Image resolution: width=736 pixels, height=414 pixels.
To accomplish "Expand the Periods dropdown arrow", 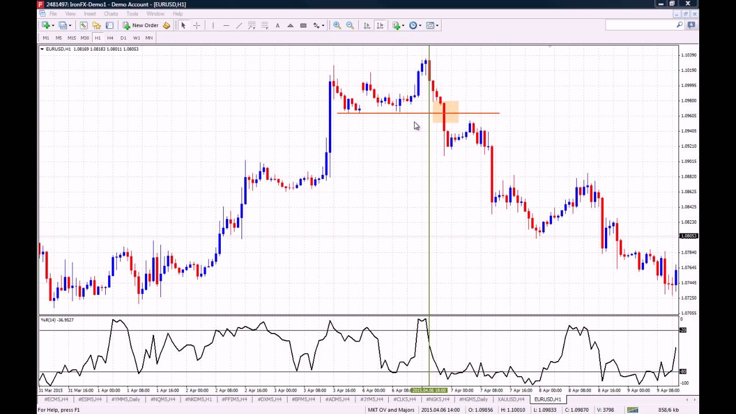I will tap(420, 25).
